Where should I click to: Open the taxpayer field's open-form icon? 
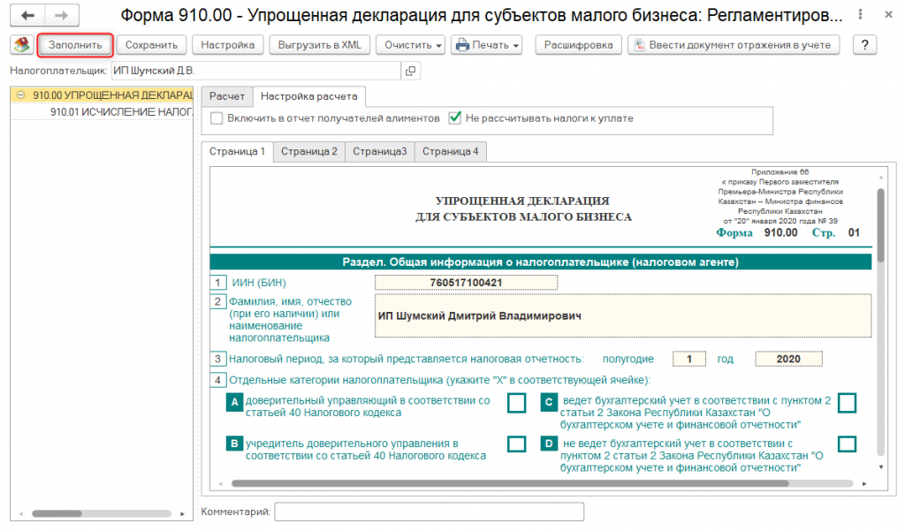point(409,71)
